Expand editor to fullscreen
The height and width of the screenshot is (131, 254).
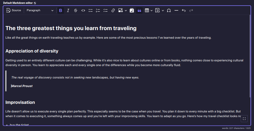point(244,119)
